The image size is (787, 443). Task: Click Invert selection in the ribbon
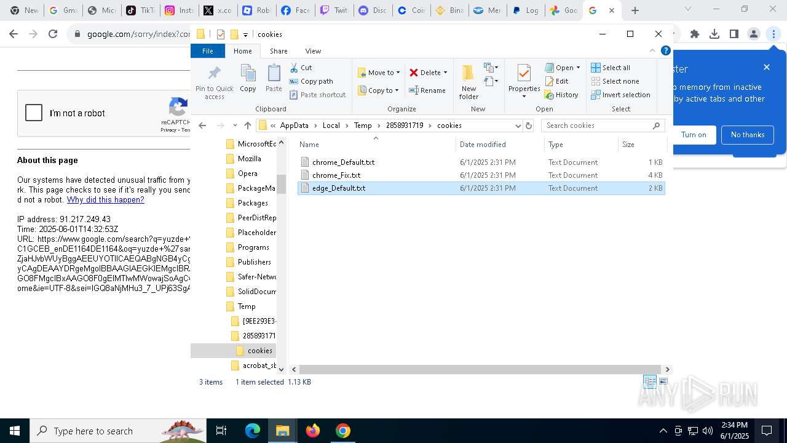(620, 95)
